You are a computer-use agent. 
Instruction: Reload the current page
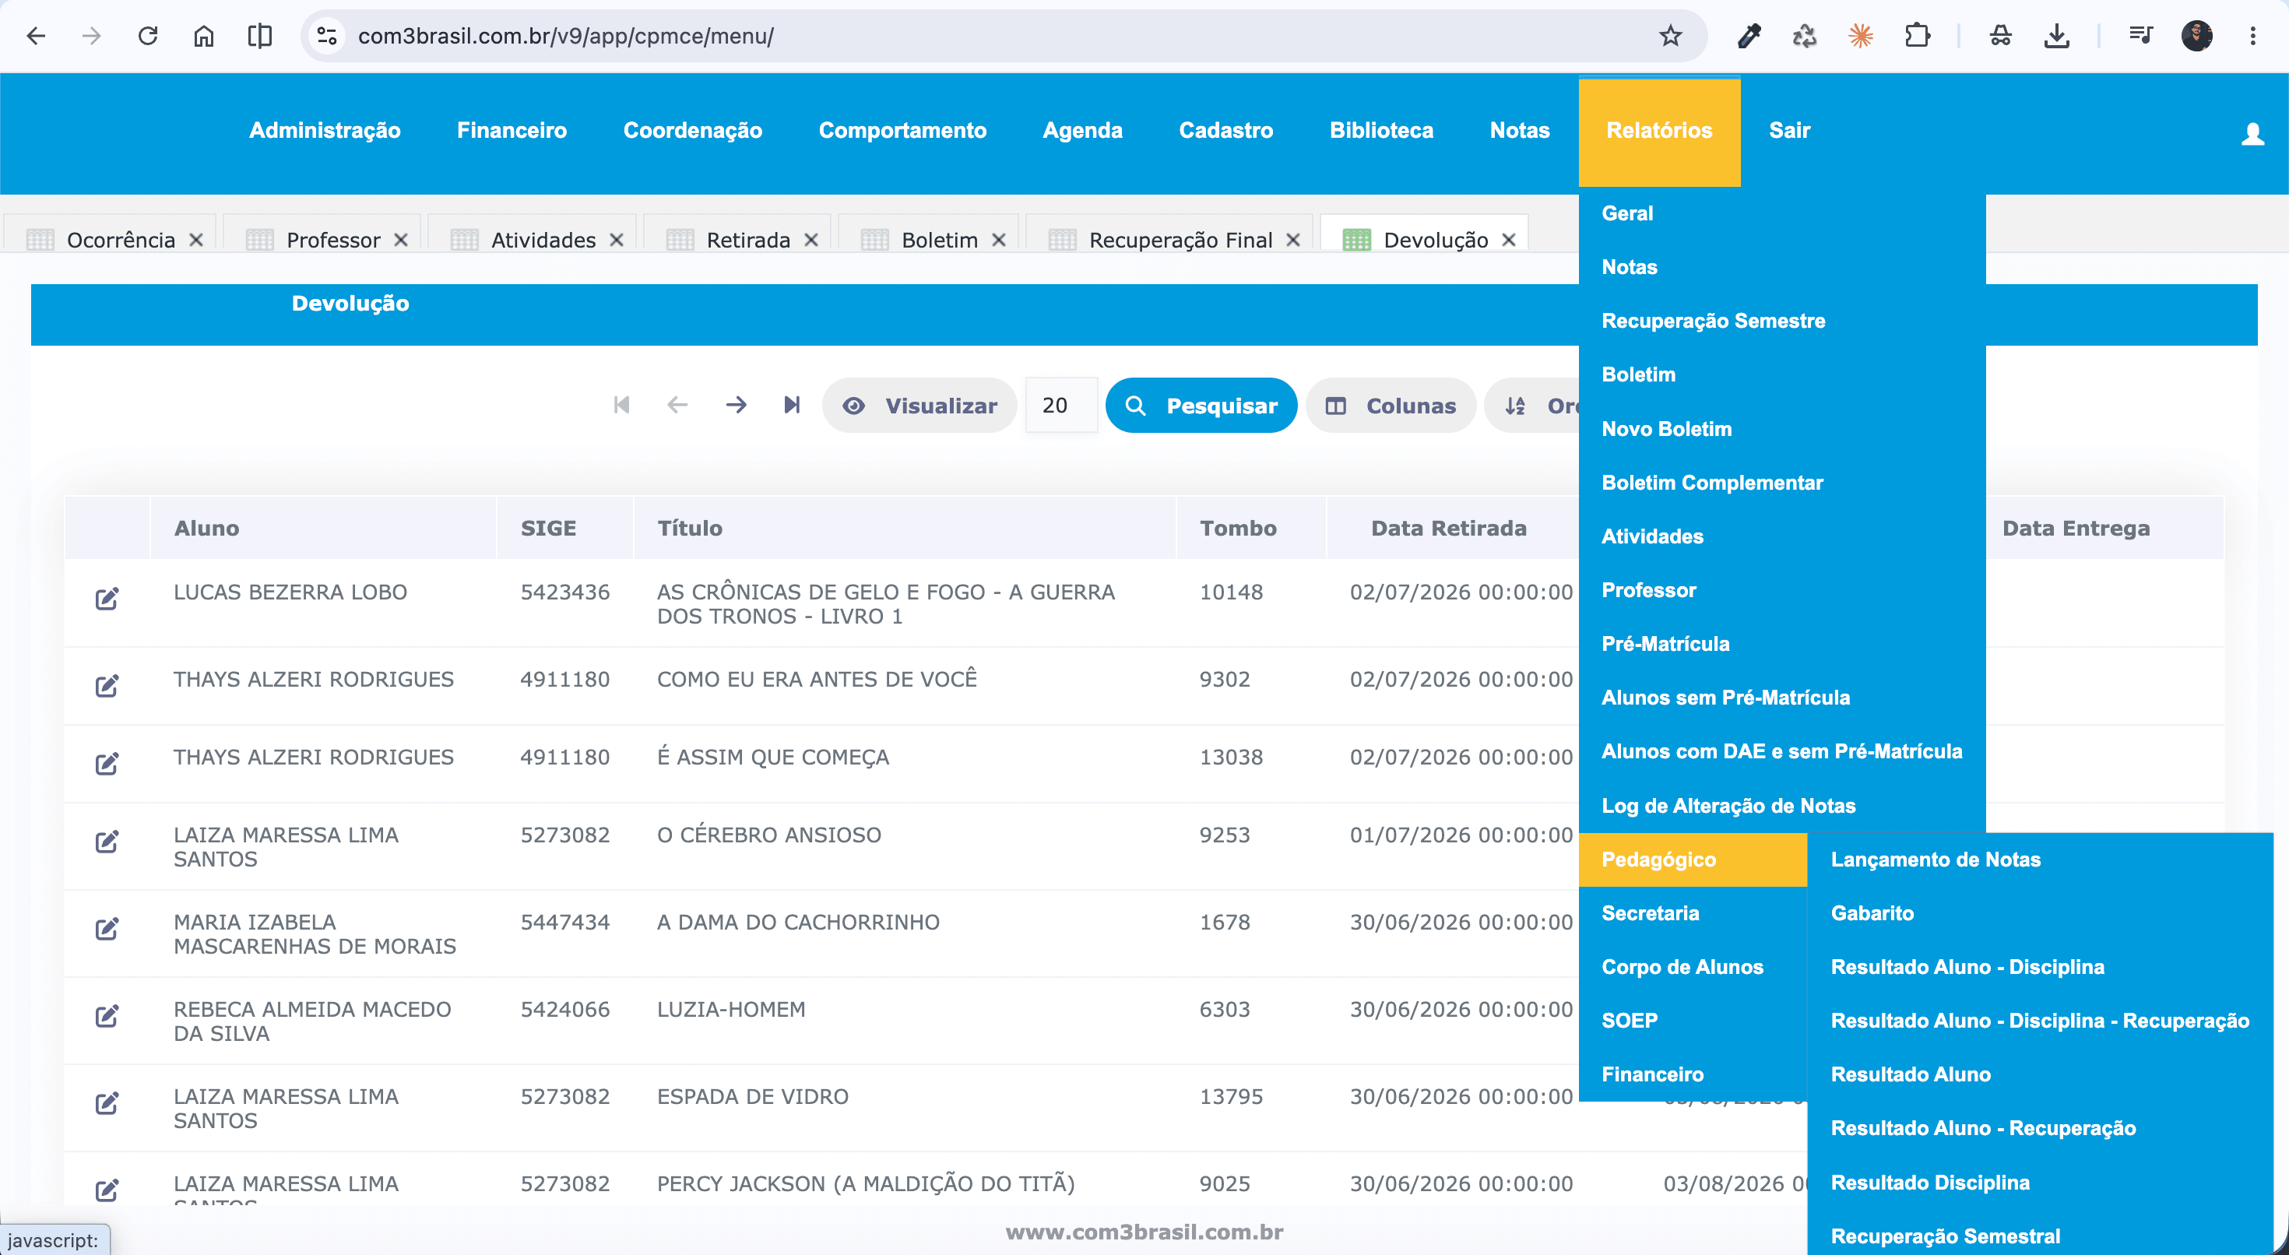147,36
